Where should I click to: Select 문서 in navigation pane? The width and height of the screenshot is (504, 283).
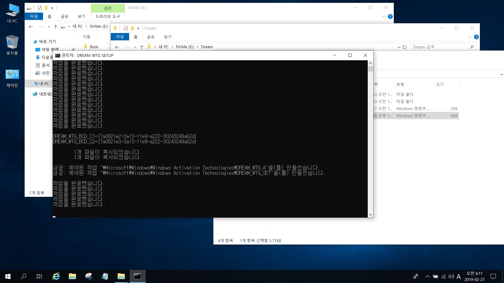[x=46, y=65]
